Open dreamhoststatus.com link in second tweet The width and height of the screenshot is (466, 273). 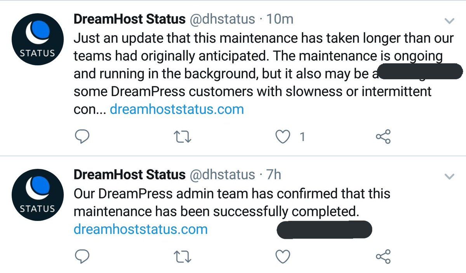141,229
